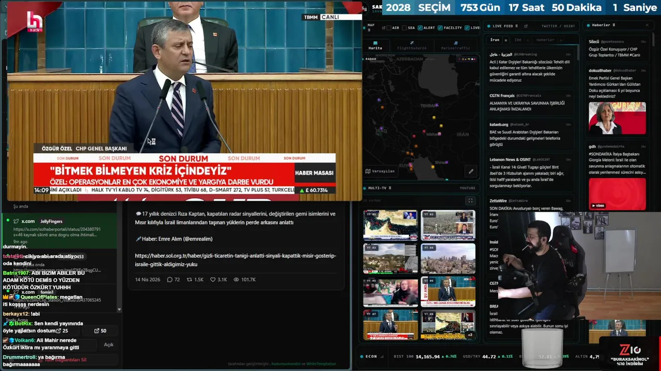Viewport: 661px width, 371px height.
Task: Click the radar legend icons on the map
Action: (467, 59)
